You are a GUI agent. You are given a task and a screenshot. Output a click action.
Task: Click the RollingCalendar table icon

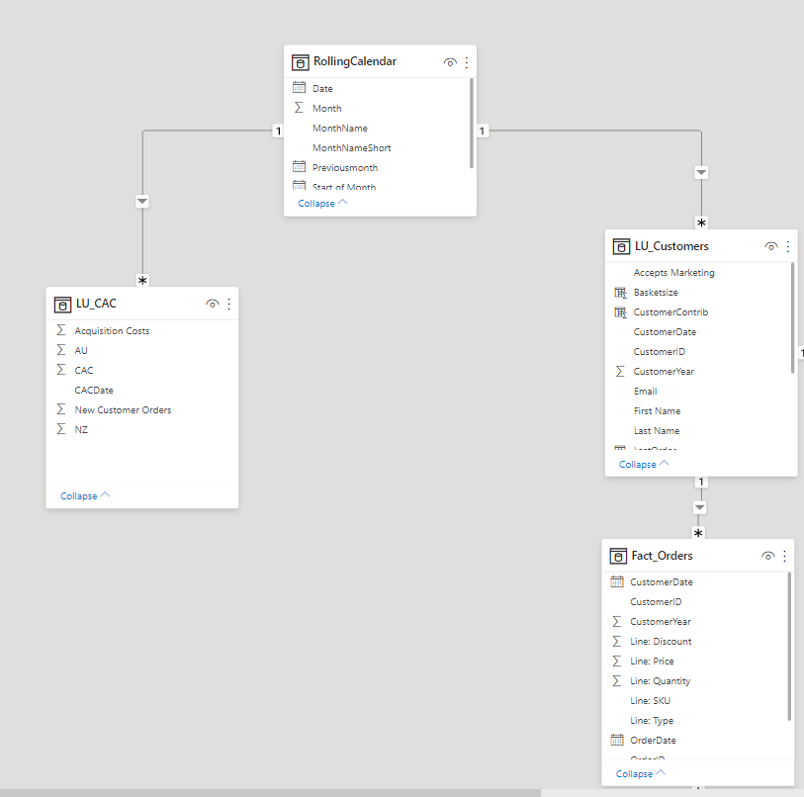[x=300, y=62]
